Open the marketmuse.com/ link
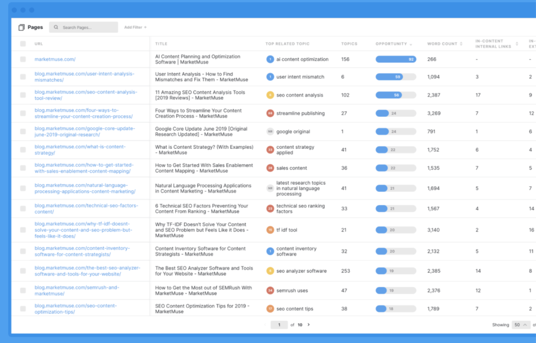536x343 pixels. [x=55, y=59]
